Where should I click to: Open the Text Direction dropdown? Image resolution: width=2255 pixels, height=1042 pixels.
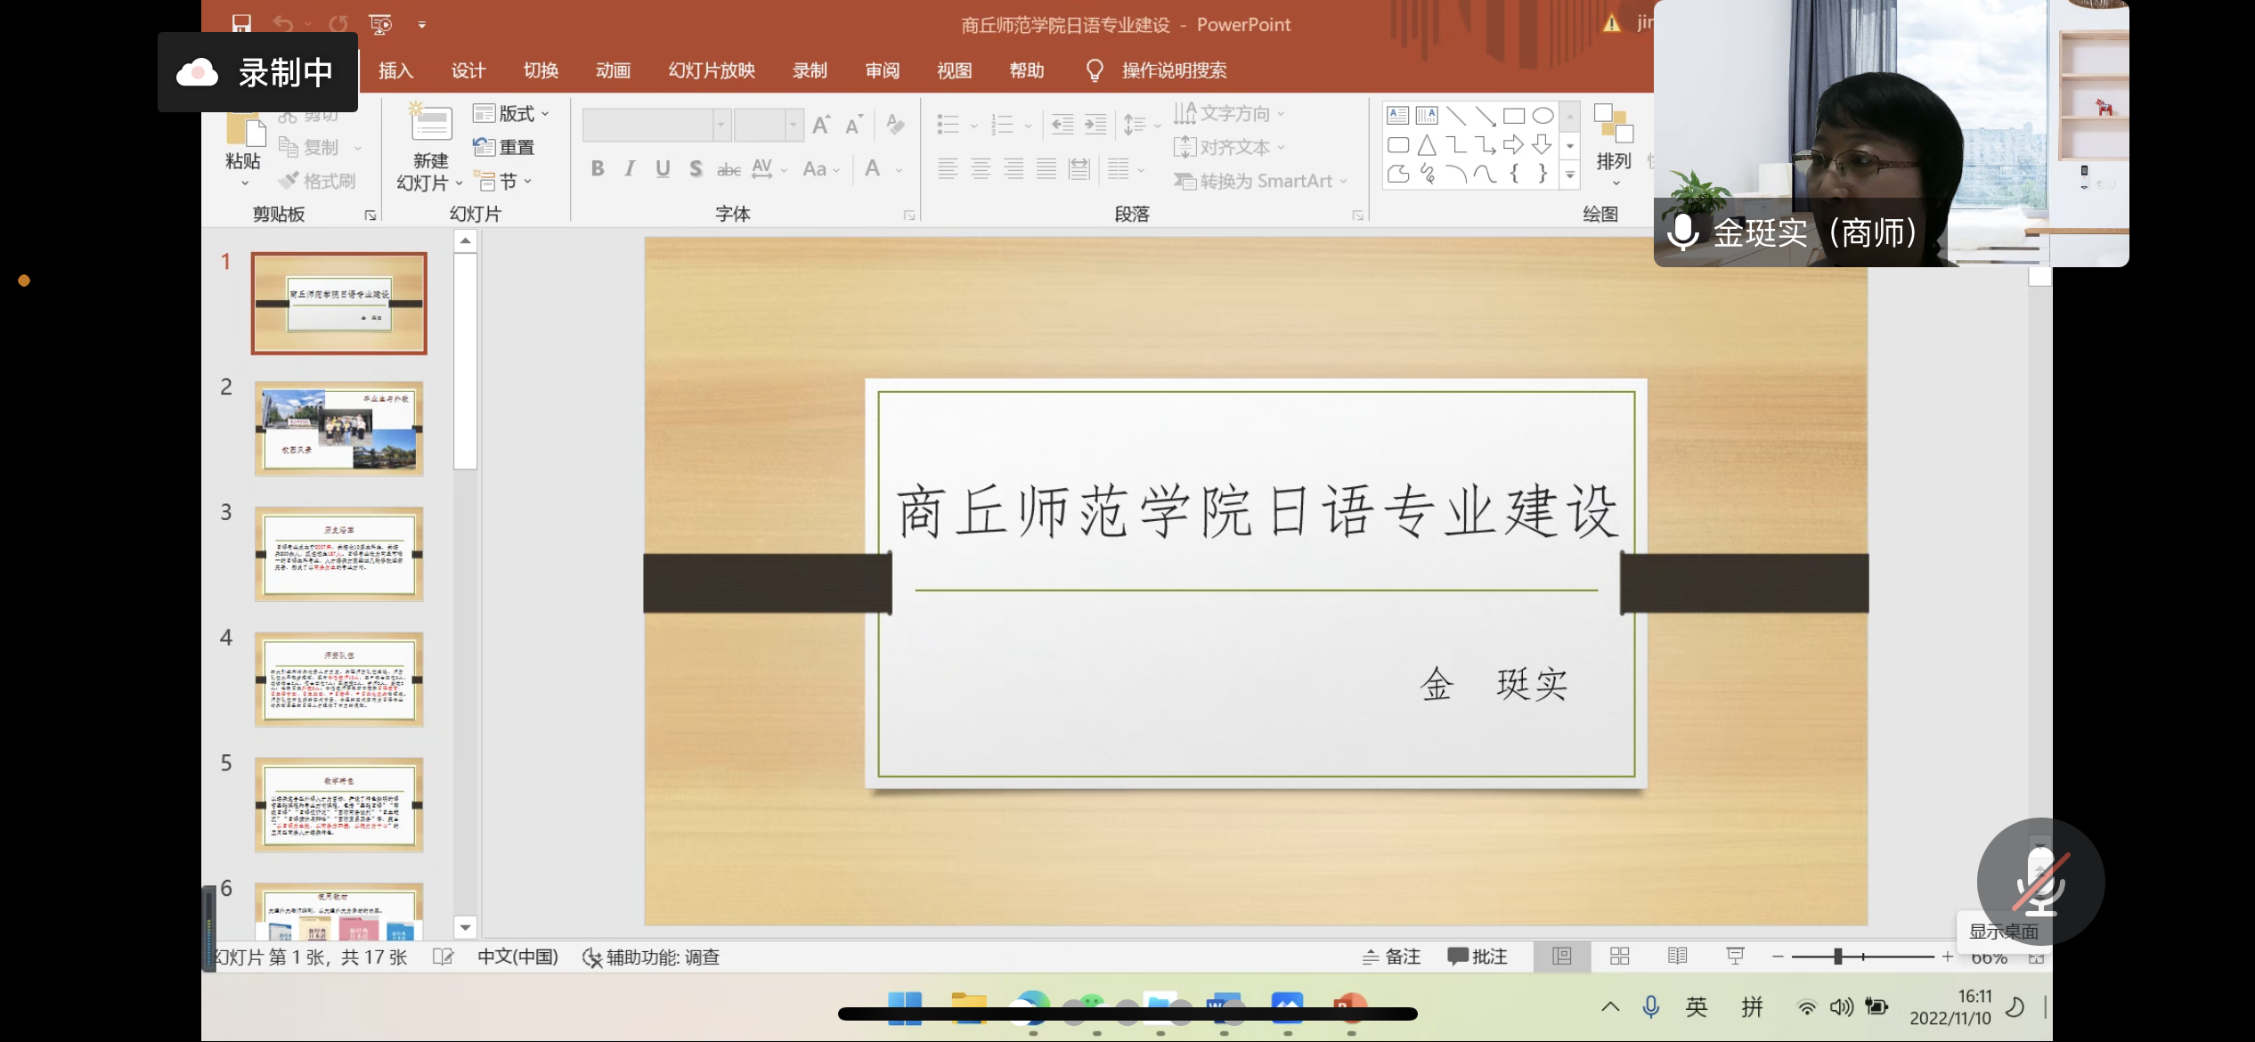[1229, 114]
